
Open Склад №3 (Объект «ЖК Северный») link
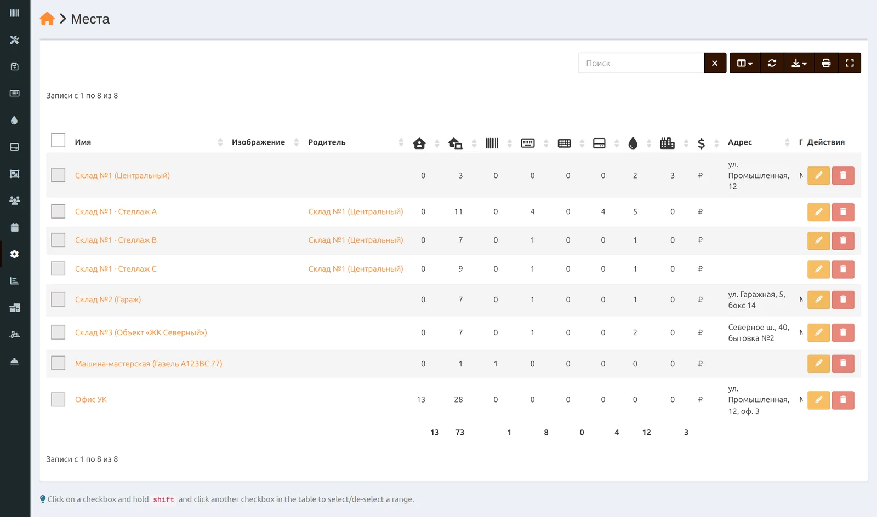click(141, 332)
